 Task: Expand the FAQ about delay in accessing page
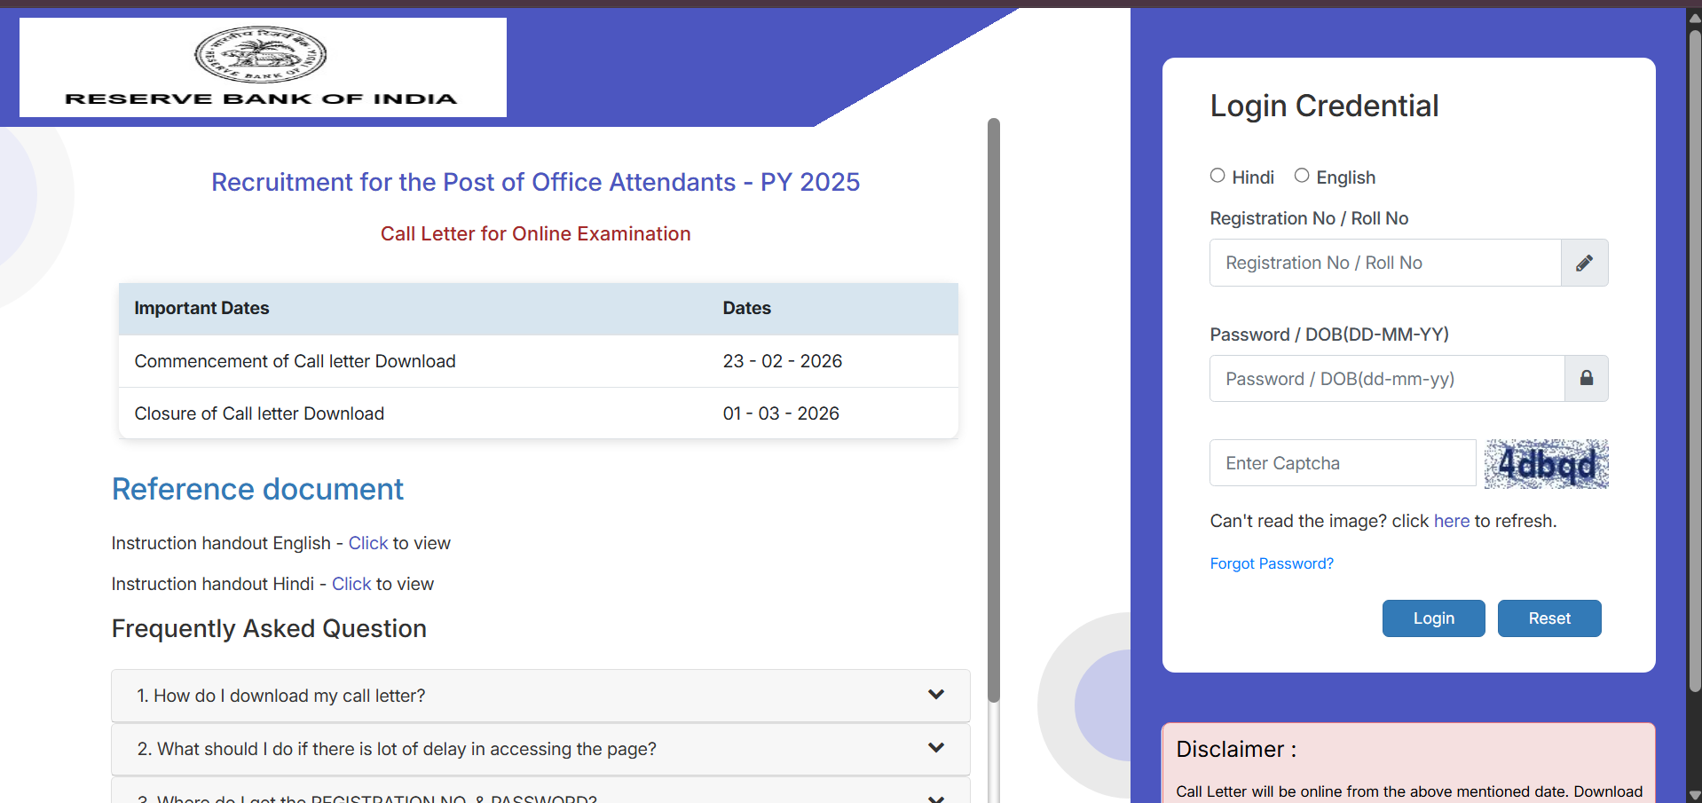point(397,749)
